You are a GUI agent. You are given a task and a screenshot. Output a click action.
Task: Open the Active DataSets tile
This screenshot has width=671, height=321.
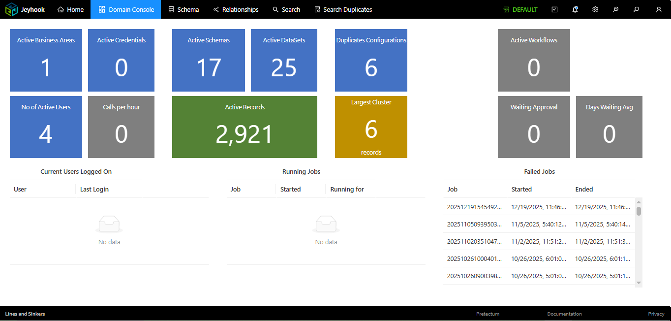(284, 60)
